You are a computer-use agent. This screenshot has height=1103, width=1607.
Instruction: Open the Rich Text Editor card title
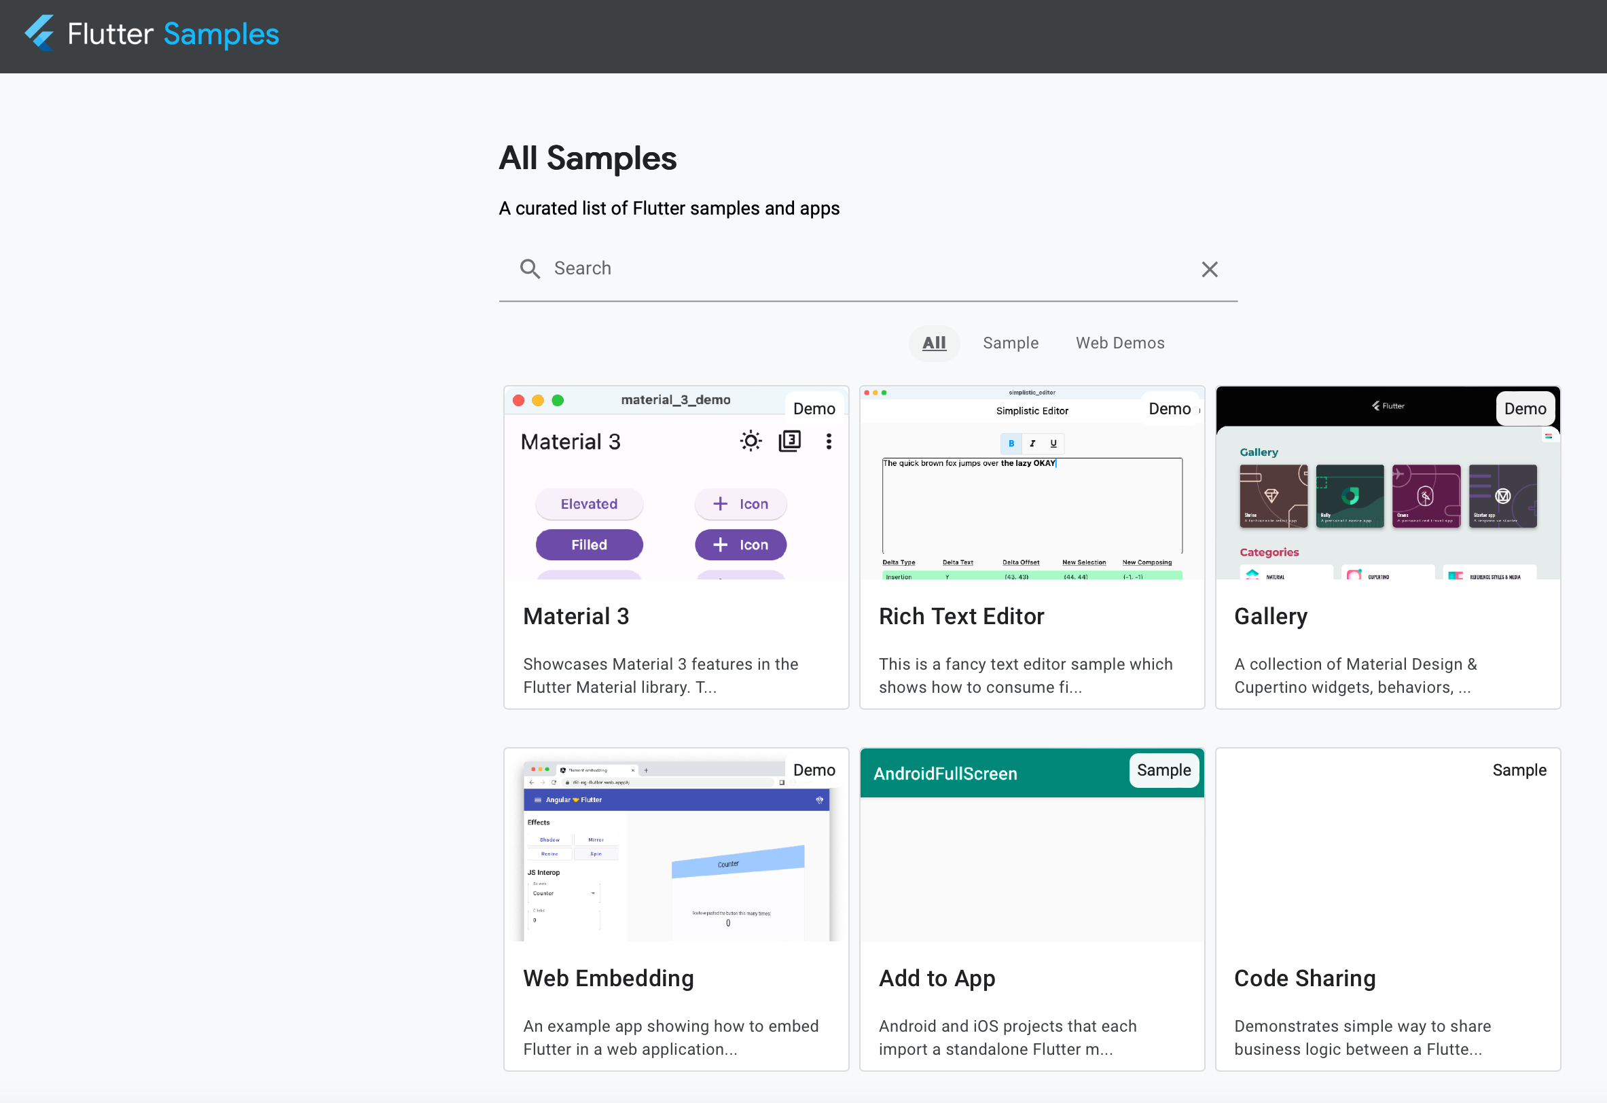tap(961, 616)
